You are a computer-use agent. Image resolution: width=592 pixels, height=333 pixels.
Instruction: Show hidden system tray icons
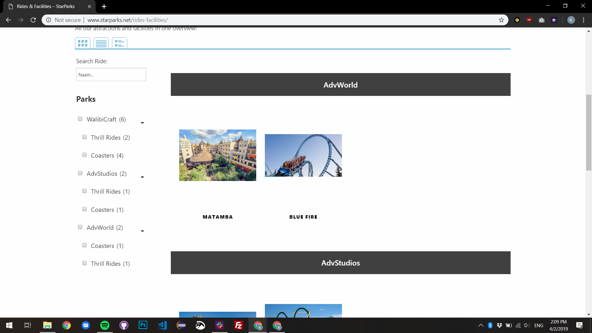pyautogui.click(x=481, y=325)
